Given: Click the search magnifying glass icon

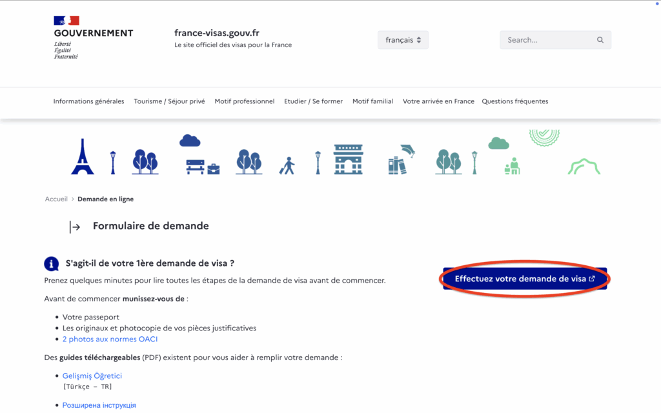Looking at the screenshot, I should pyautogui.click(x=600, y=40).
